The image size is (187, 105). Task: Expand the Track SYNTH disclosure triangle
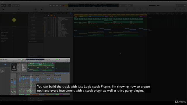coord(29,41)
